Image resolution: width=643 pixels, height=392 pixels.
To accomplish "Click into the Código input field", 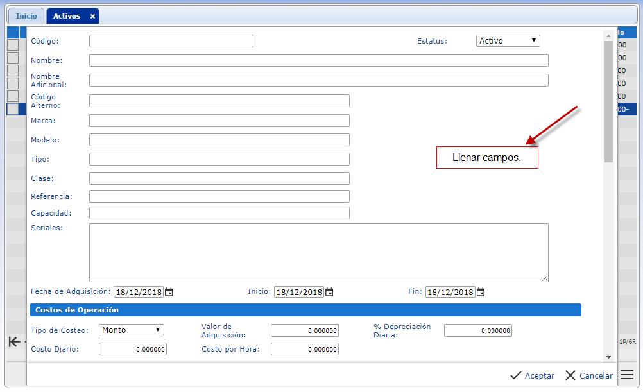I will coord(171,41).
